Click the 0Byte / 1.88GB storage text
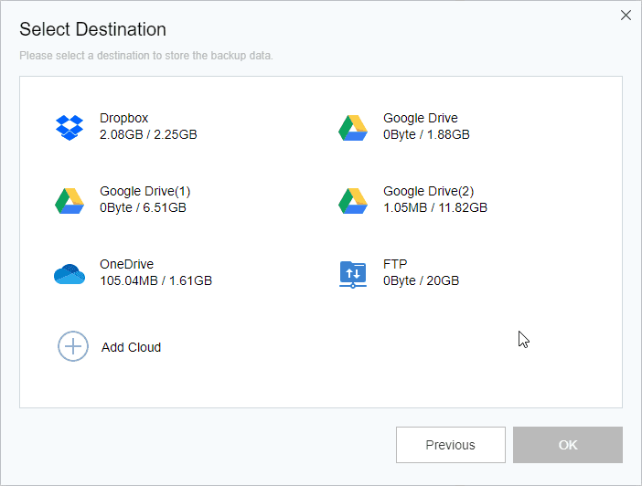This screenshot has height=486, width=642. point(427,134)
